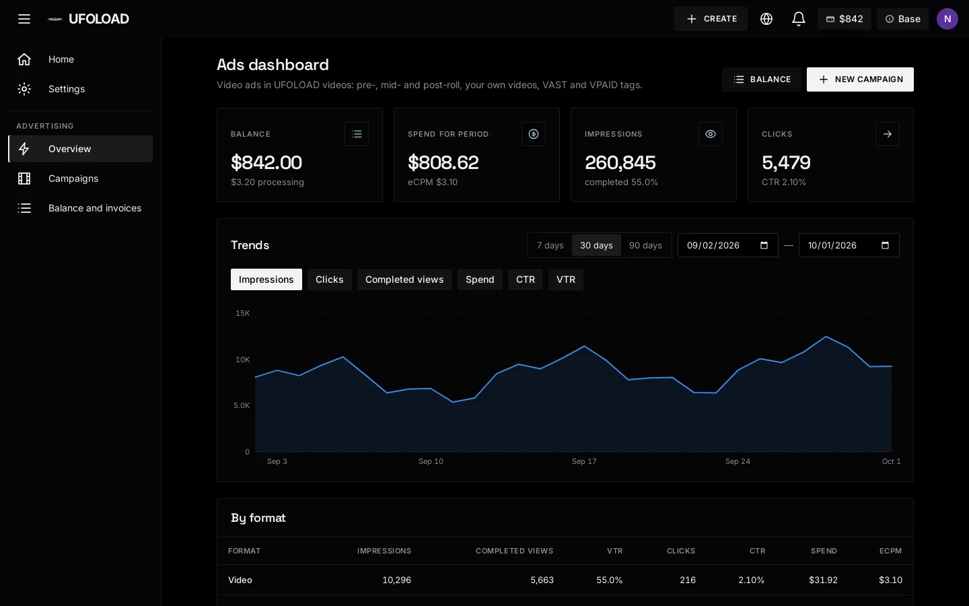The image size is (969, 606).
Task: Click the Balance card list icon
Action: (x=357, y=134)
